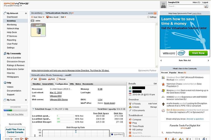211x140 pixels.
Task: Switch to the Timeline tab
Action: click(36, 84)
